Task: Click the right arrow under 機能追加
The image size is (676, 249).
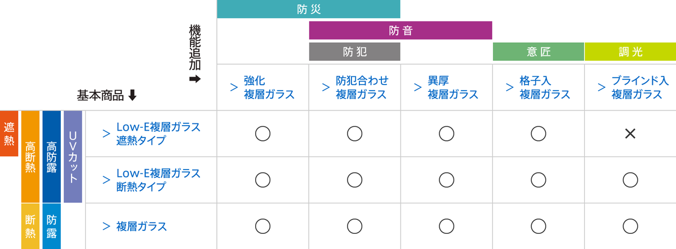Action: (x=195, y=79)
